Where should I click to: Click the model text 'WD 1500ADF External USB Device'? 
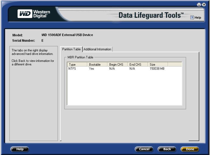(x=67, y=35)
